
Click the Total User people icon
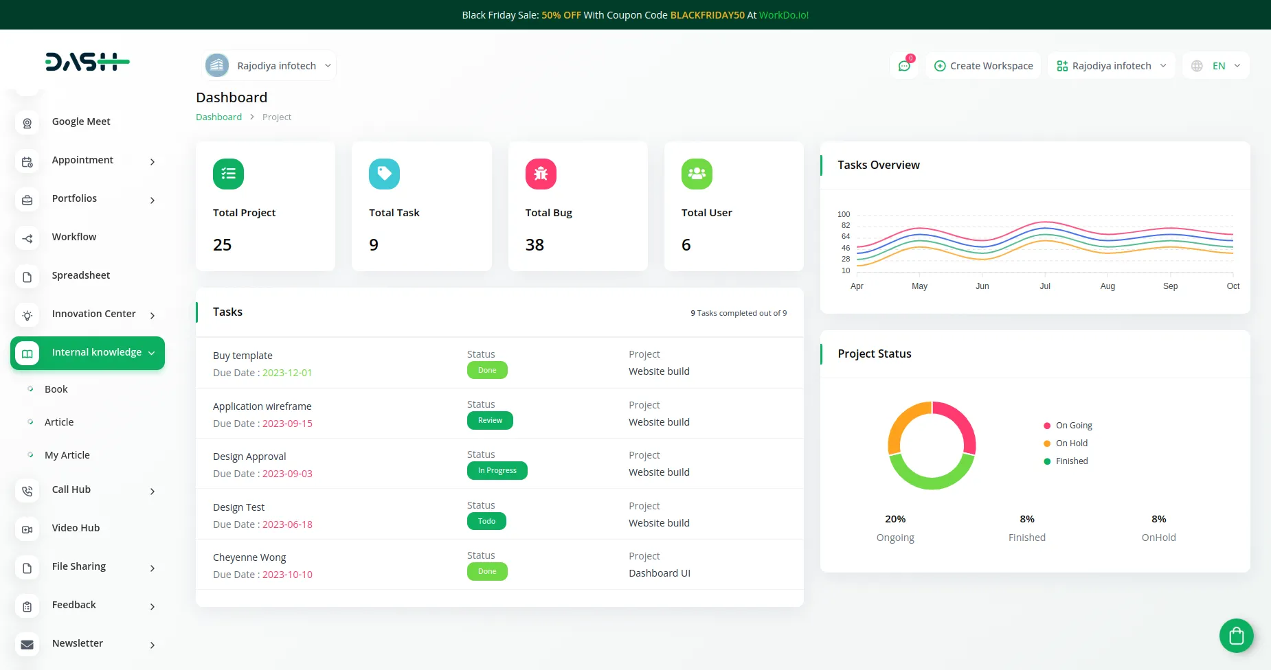pyautogui.click(x=697, y=174)
